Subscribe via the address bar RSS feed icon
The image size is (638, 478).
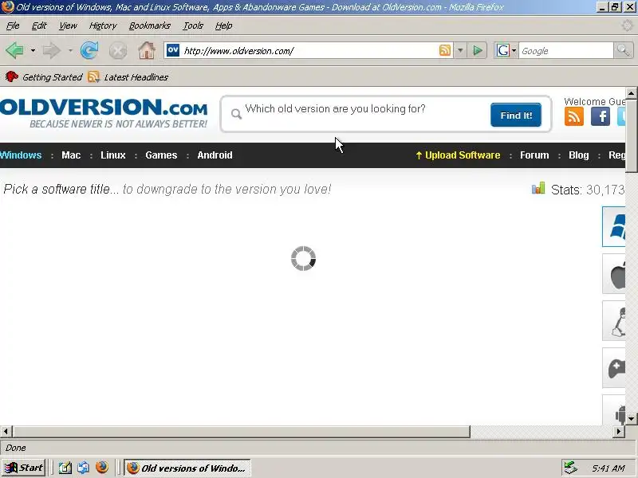pyautogui.click(x=445, y=50)
